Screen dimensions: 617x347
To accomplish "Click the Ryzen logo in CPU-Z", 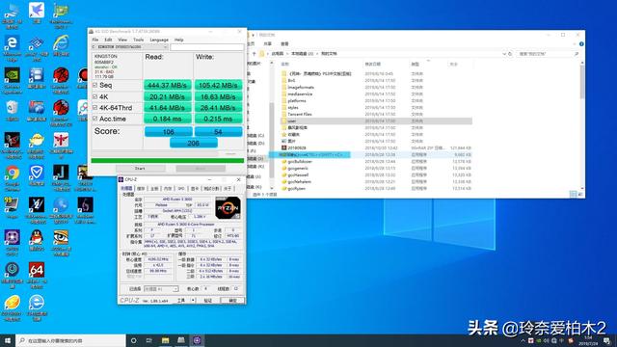I will tap(228, 208).
